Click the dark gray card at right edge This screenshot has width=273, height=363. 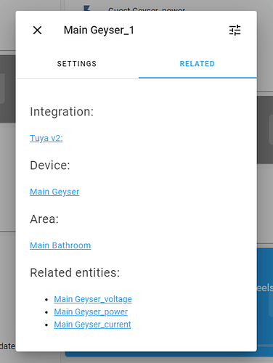(x=265, y=130)
